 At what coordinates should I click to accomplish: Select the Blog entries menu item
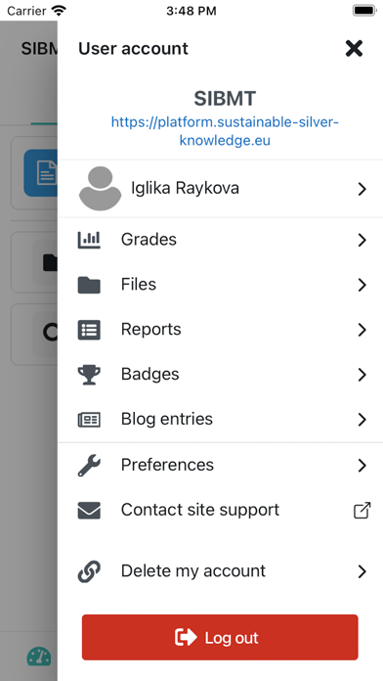(x=221, y=420)
